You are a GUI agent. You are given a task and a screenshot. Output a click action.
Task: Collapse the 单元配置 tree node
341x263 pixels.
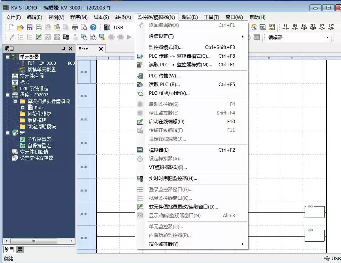[7, 57]
